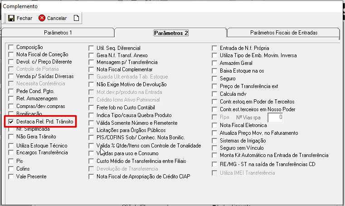Open the Parâmetros Fiscais de Entradas tab
This screenshot has width=345, height=206.
pyautogui.click(x=284, y=33)
